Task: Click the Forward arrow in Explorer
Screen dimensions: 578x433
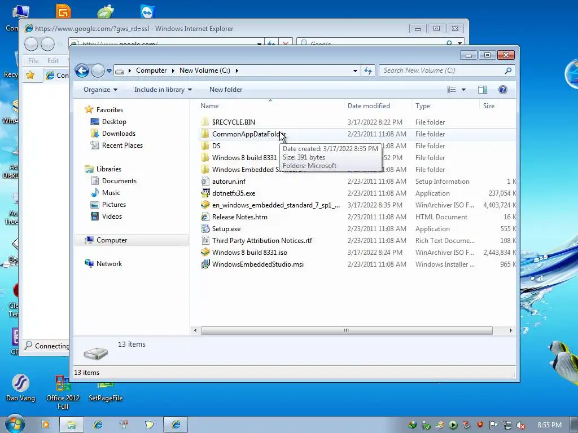Action: click(x=98, y=70)
